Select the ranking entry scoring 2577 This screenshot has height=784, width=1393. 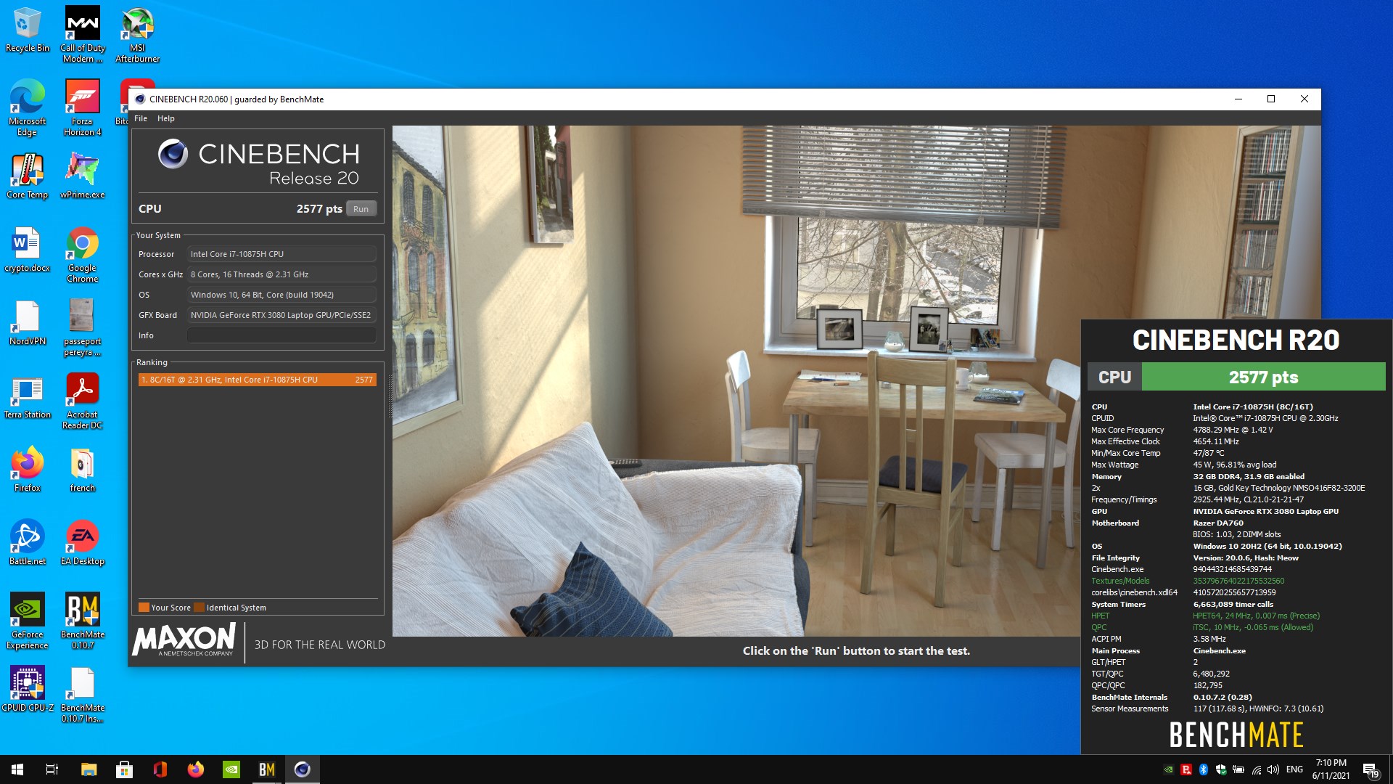[x=258, y=380]
